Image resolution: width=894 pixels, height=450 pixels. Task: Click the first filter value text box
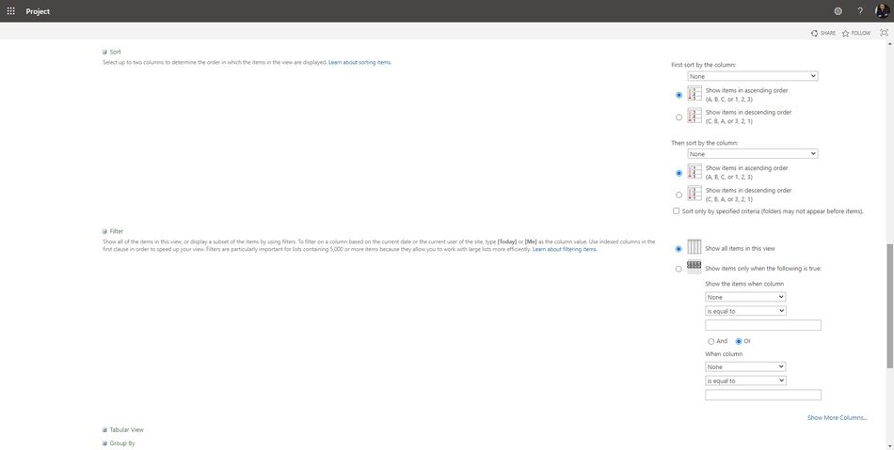pyautogui.click(x=763, y=325)
